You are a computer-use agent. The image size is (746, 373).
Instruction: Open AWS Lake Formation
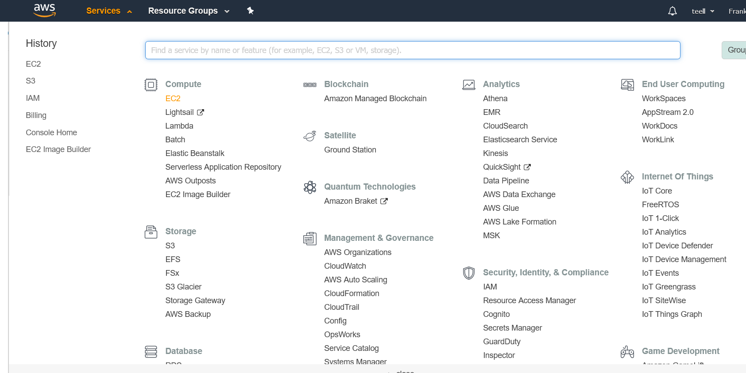tap(519, 222)
